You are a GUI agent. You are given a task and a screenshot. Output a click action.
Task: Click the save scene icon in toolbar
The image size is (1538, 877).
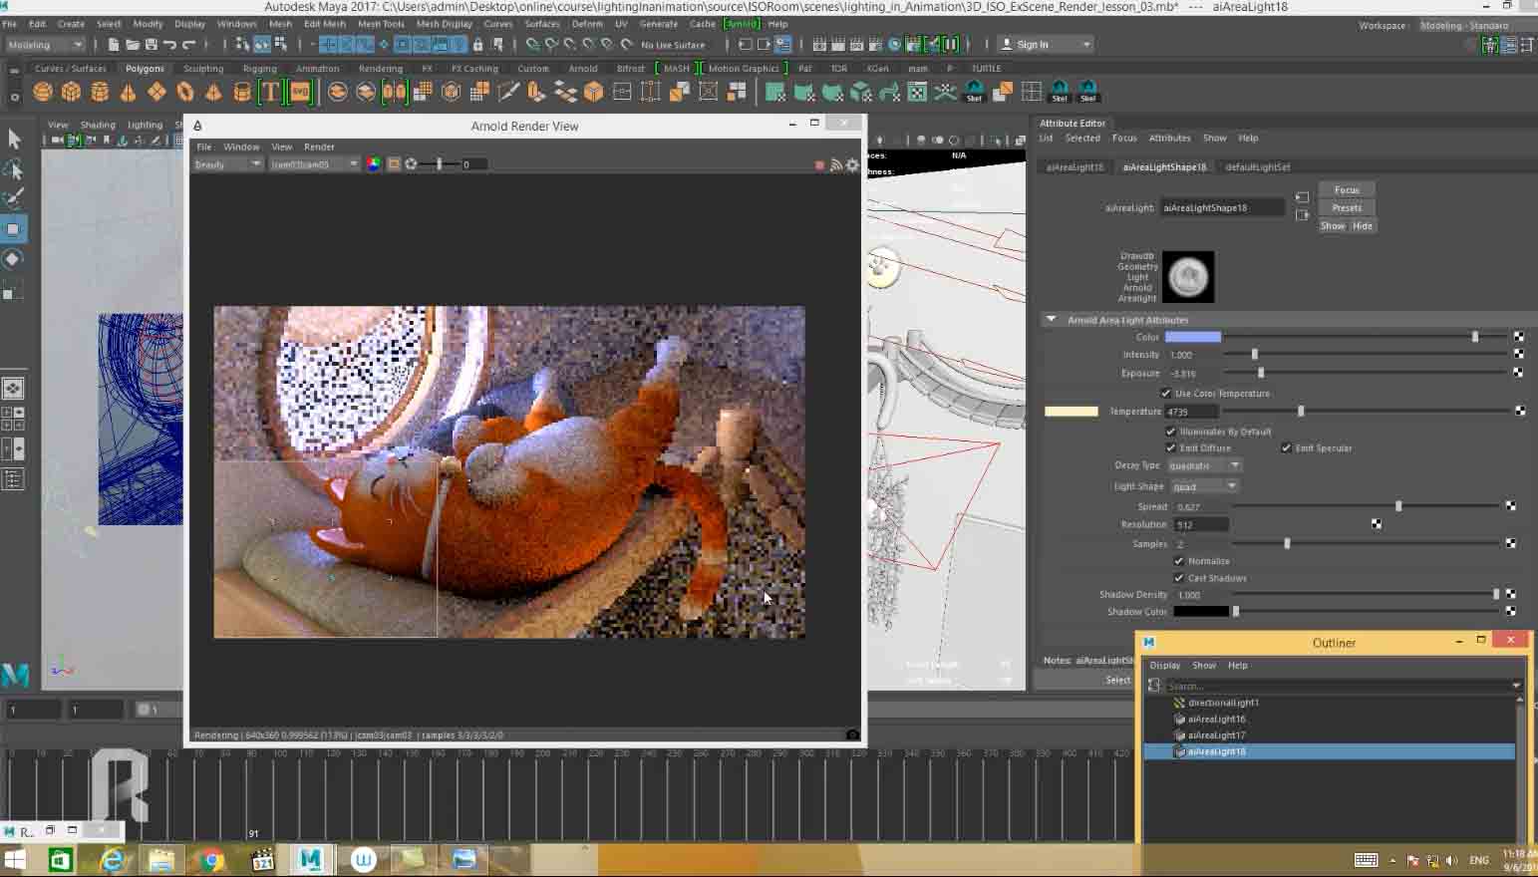151,45
